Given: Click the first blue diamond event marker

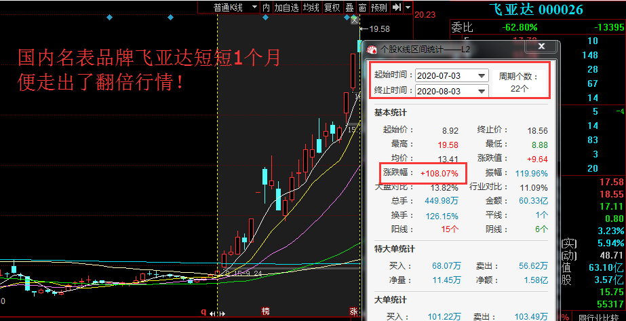Looking at the screenshot, I should pyautogui.click(x=109, y=17).
